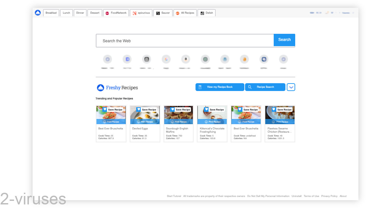The width and height of the screenshot is (391, 208).
Task: Click the blue logo icon top-left
Action: (x=38, y=12)
